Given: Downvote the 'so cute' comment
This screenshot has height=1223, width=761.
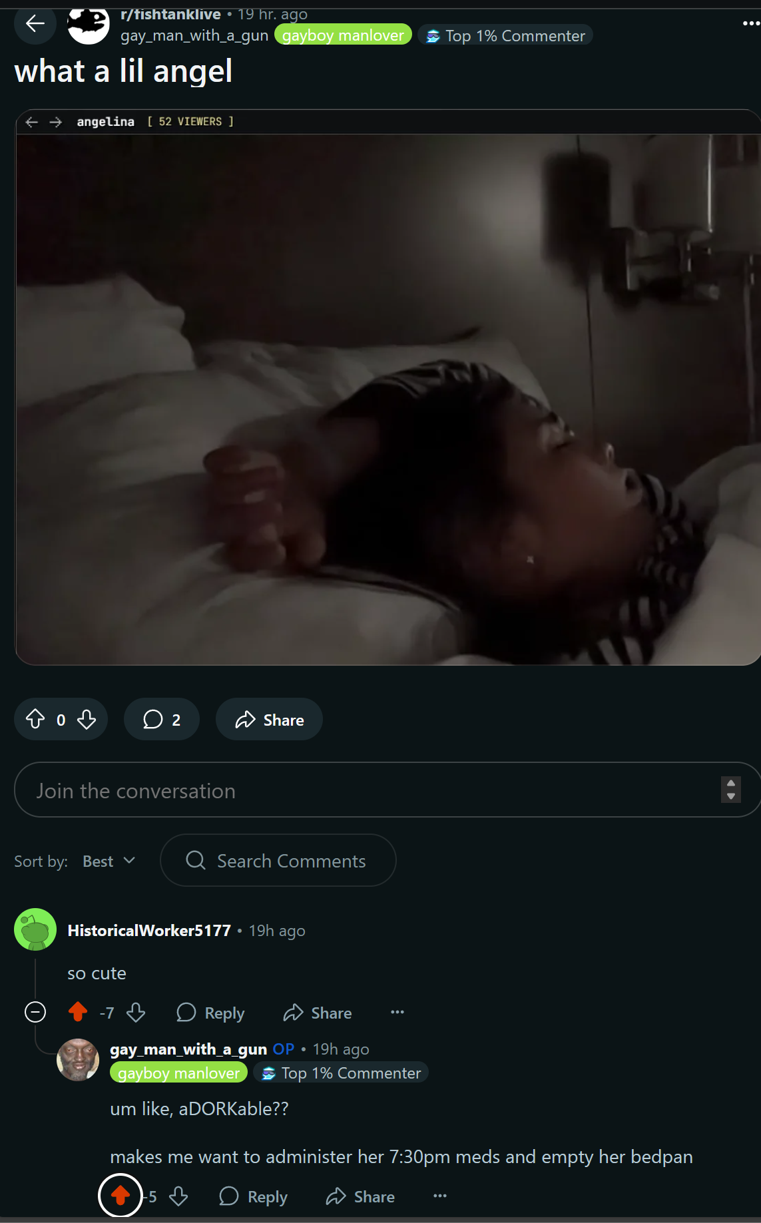Looking at the screenshot, I should pos(136,1013).
